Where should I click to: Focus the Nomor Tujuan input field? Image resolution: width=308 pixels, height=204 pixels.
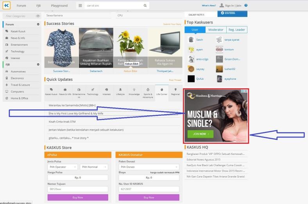(x=78, y=189)
